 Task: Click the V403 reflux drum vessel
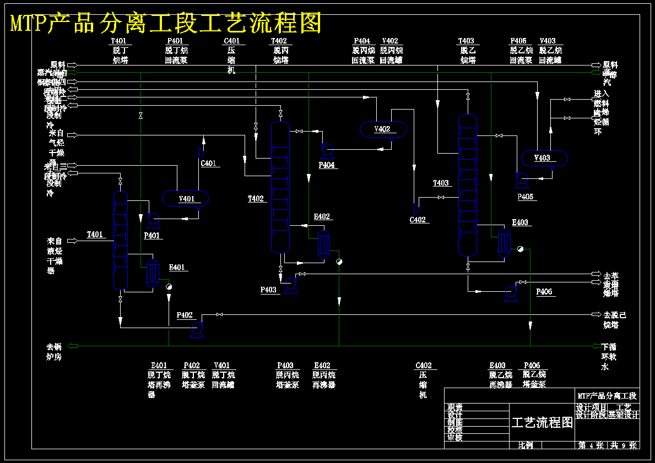[544, 158]
